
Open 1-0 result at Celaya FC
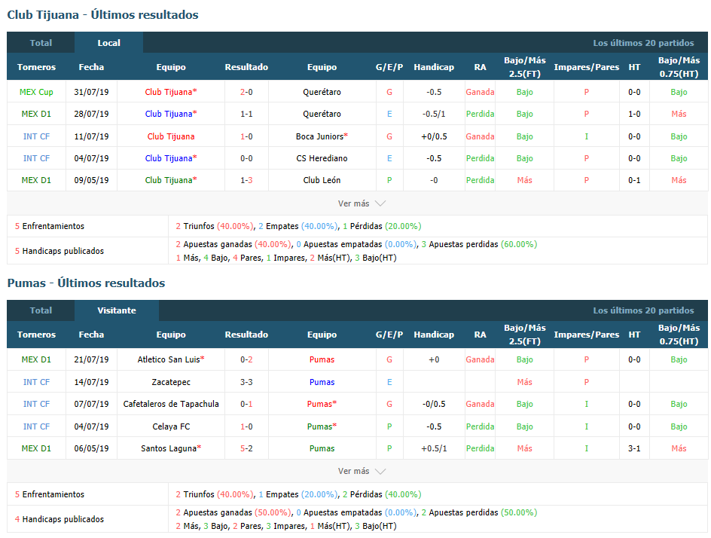click(x=246, y=426)
